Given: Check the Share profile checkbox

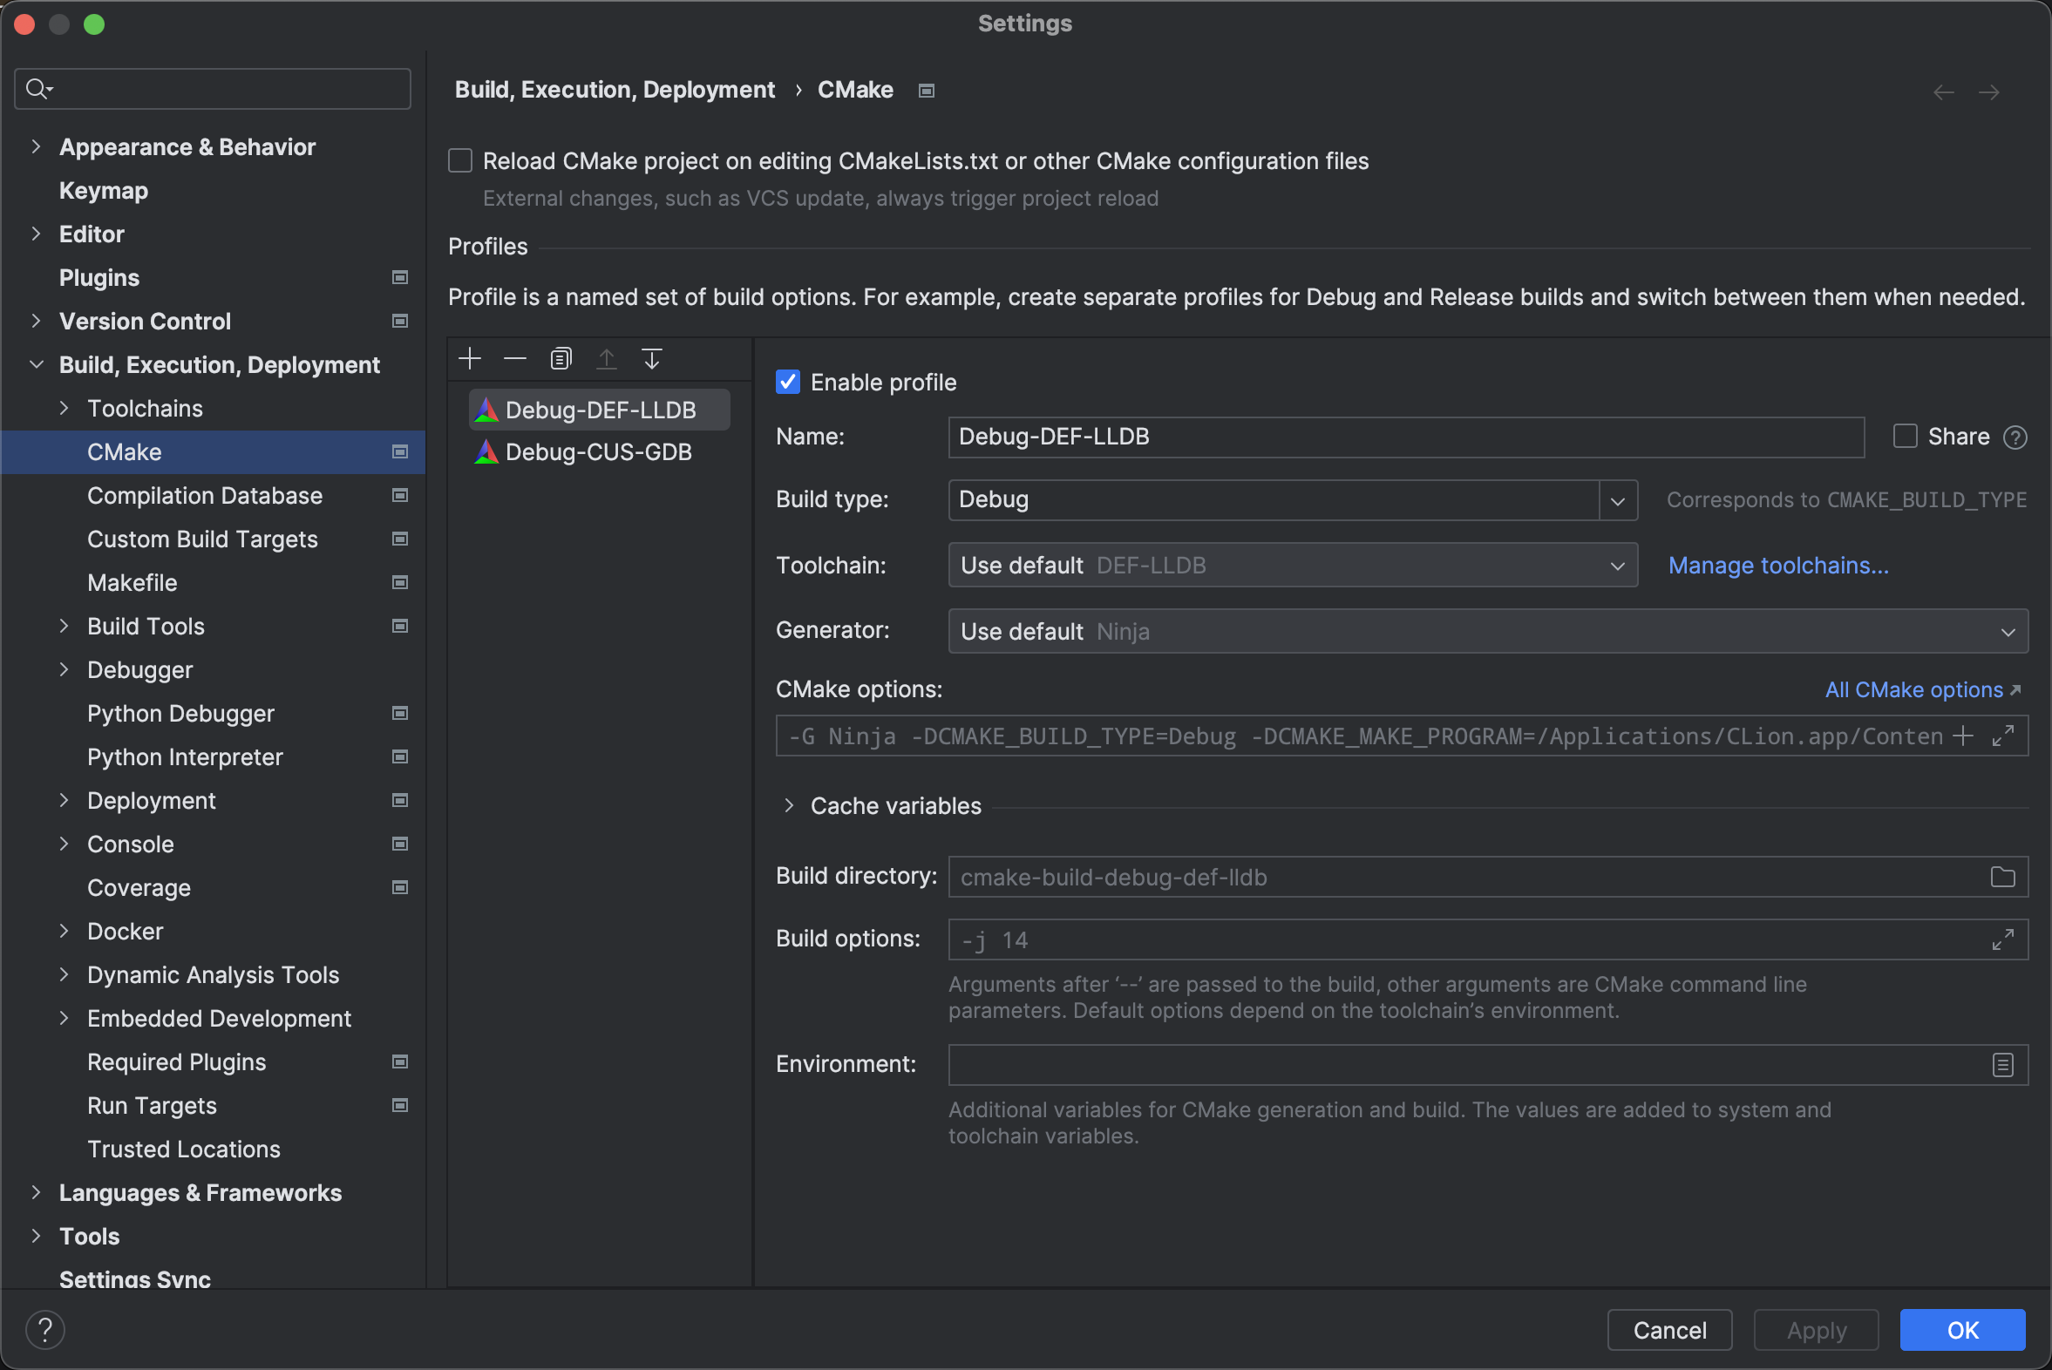Looking at the screenshot, I should click(1905, 436).
